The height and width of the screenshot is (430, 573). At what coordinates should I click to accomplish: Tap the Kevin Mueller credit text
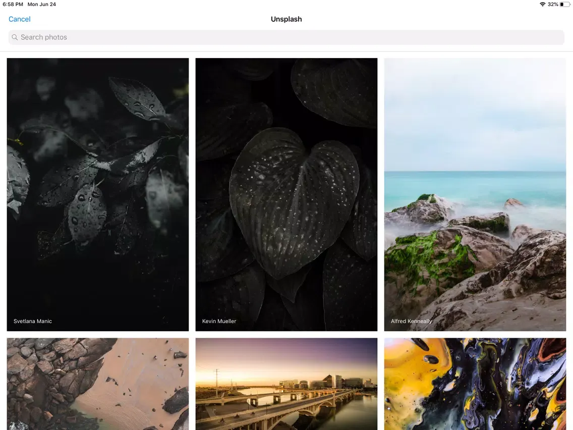(219, 321)
